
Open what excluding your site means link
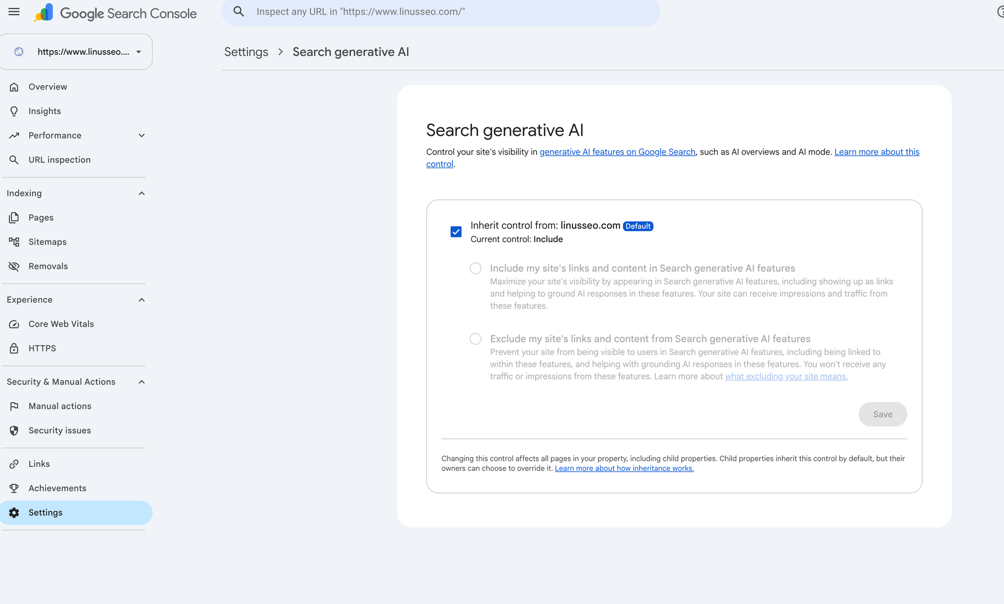click(x=786, y=376)
